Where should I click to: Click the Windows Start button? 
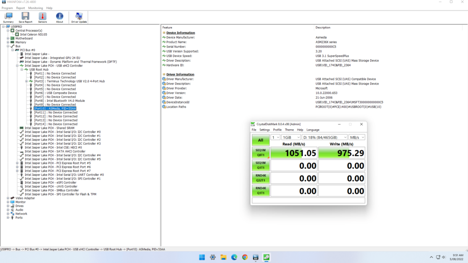[202, 257]
